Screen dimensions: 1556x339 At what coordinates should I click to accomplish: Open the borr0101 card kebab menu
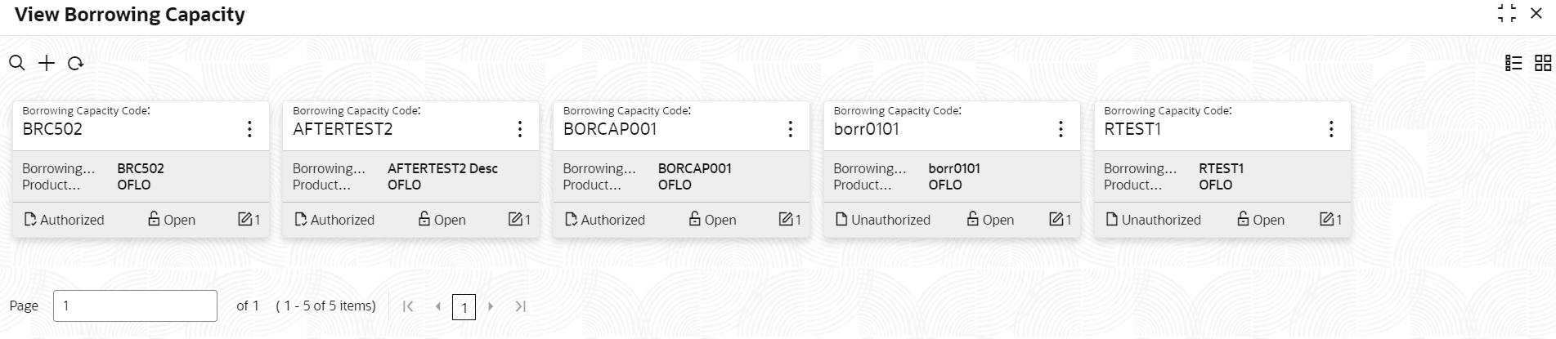(1061, 129)
